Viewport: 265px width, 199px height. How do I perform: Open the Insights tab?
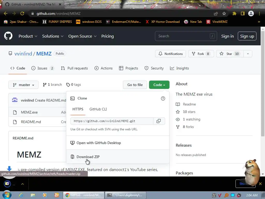pyautogui.click(x=179, y=68)
